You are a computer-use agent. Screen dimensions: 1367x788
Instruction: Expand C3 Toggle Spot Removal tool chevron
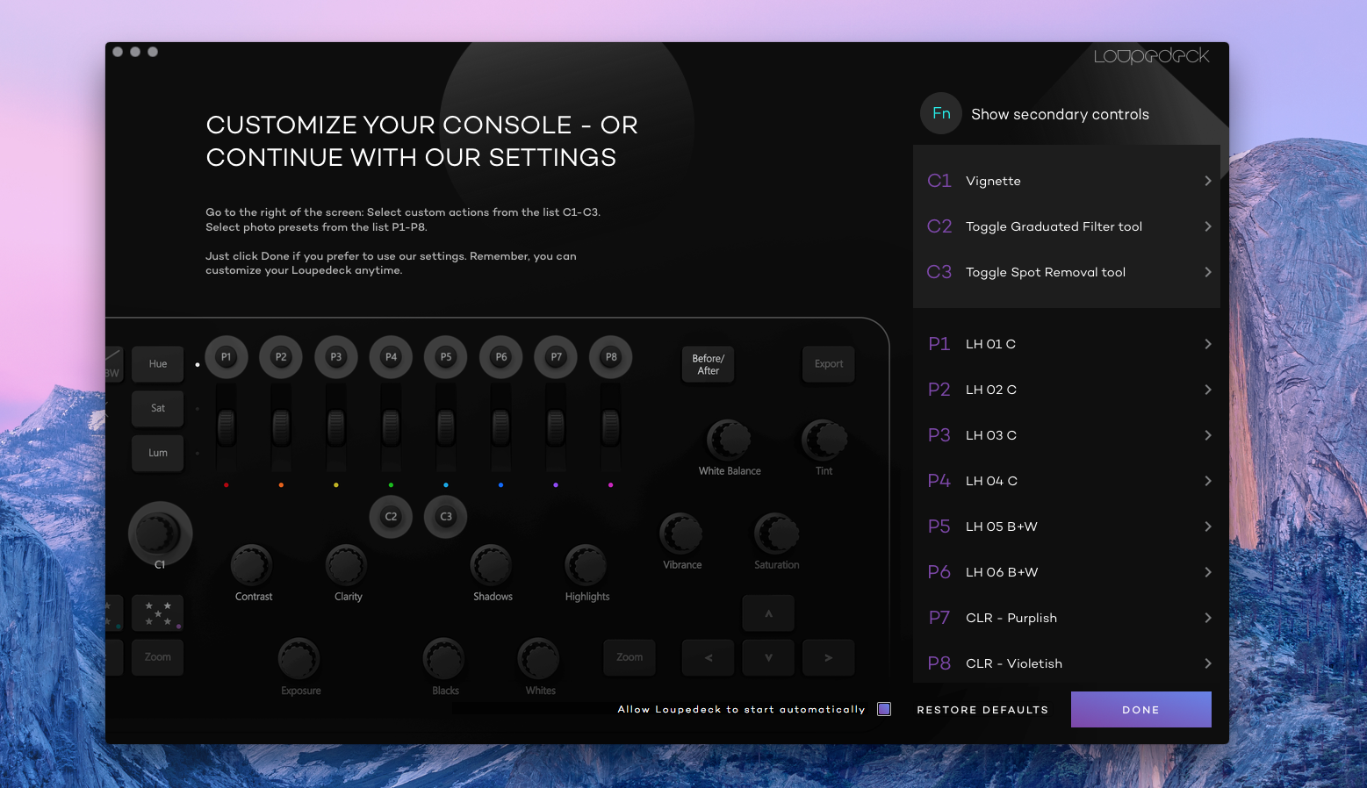[1208, 272]
